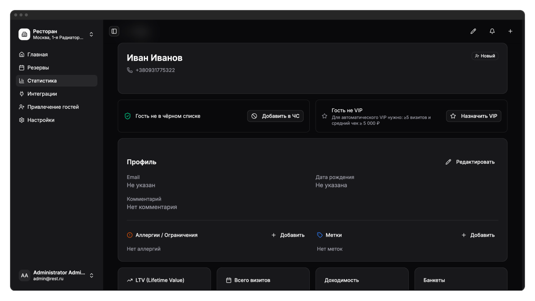Add an allergy with Добавить
Screen dimensions: 535x301
(x=288, y=235)
